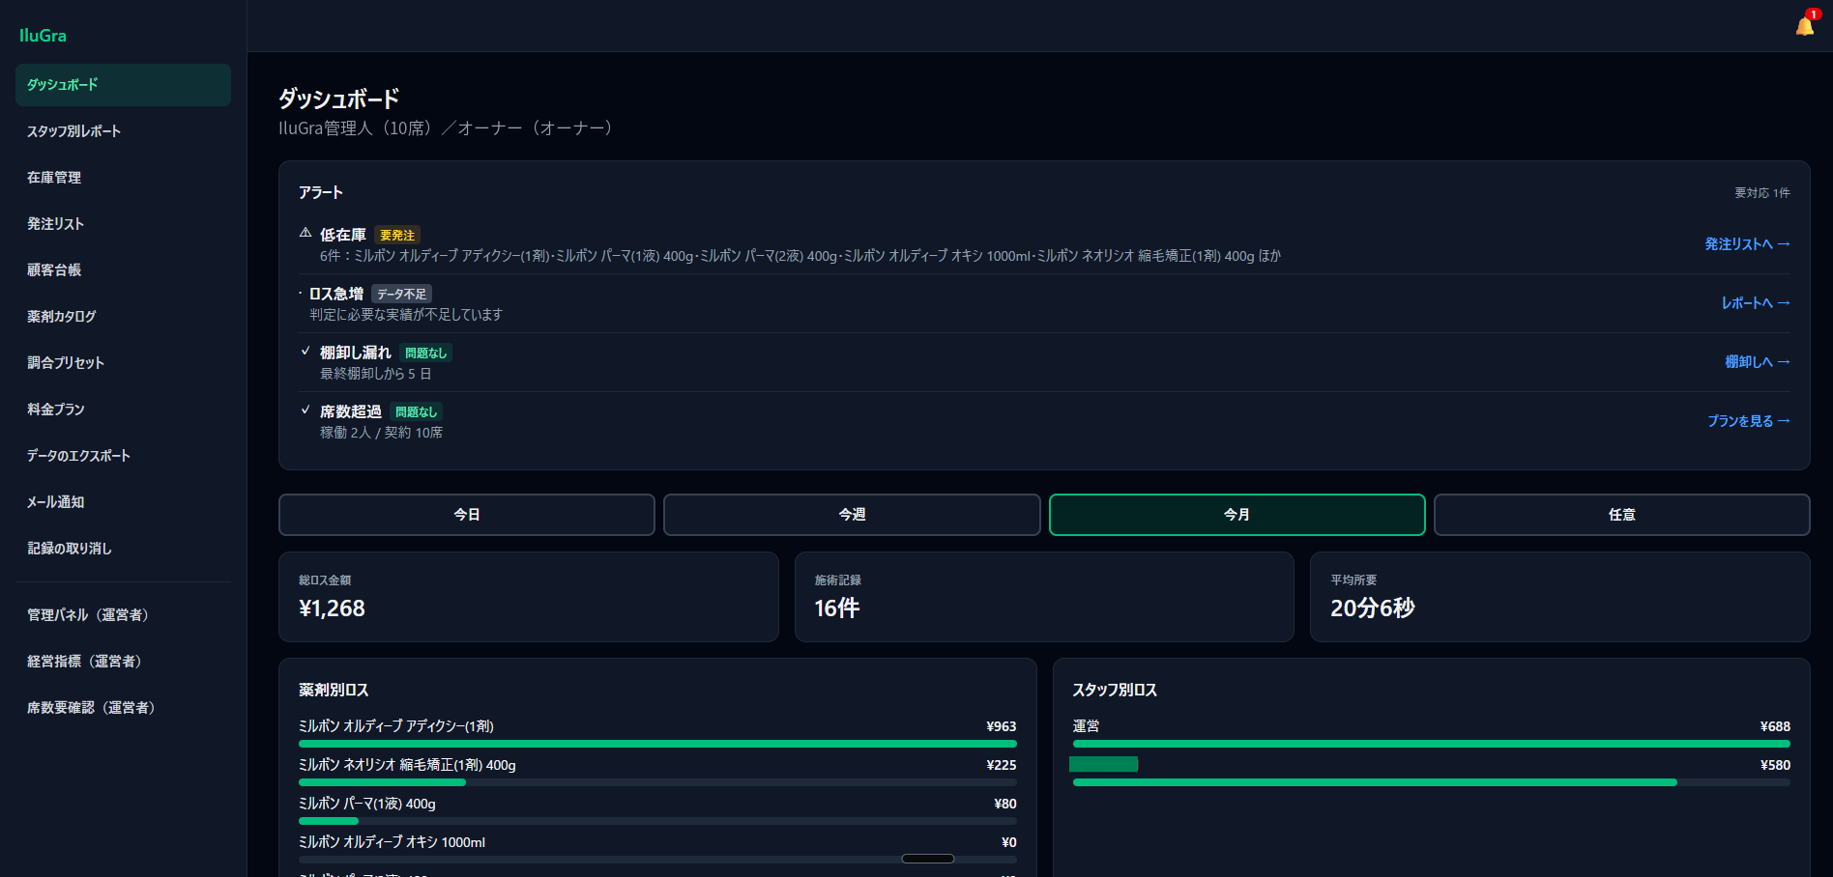This screenshot has height=877, width=1833.
Task: Click the 棚卸し漏れ alert title
Action: coord(356,353)
